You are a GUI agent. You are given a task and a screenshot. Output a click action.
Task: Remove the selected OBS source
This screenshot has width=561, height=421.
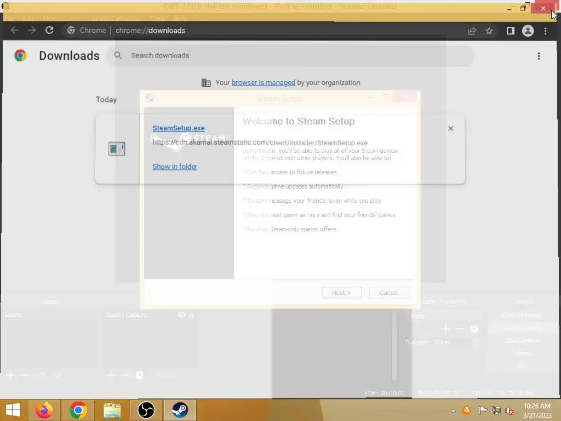point(125,375)
